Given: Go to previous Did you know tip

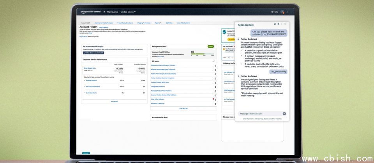Looking at the screenshot, I should [x=229, y=57].
